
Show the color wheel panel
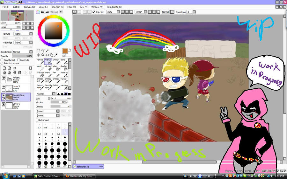tap(38, 12)
